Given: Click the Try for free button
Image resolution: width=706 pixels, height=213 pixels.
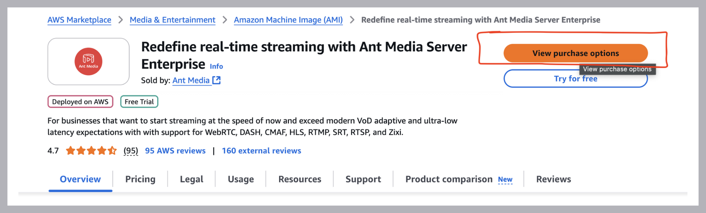Looking at the screenshot, I should pyautogui.click(x=576, y=79).
